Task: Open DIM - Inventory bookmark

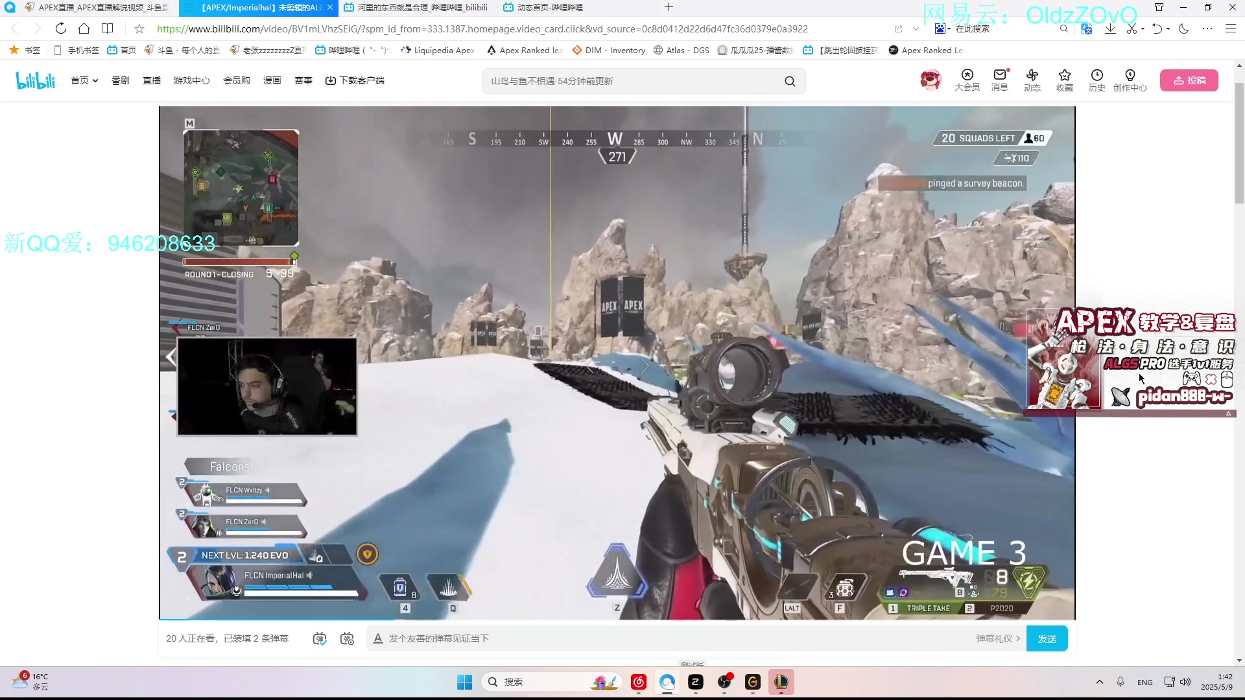Action: 608,50
